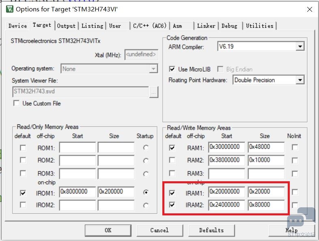Open the ARM Compiler version dropdown
This screenshot has height=241, width=319.
pos(300,46)
